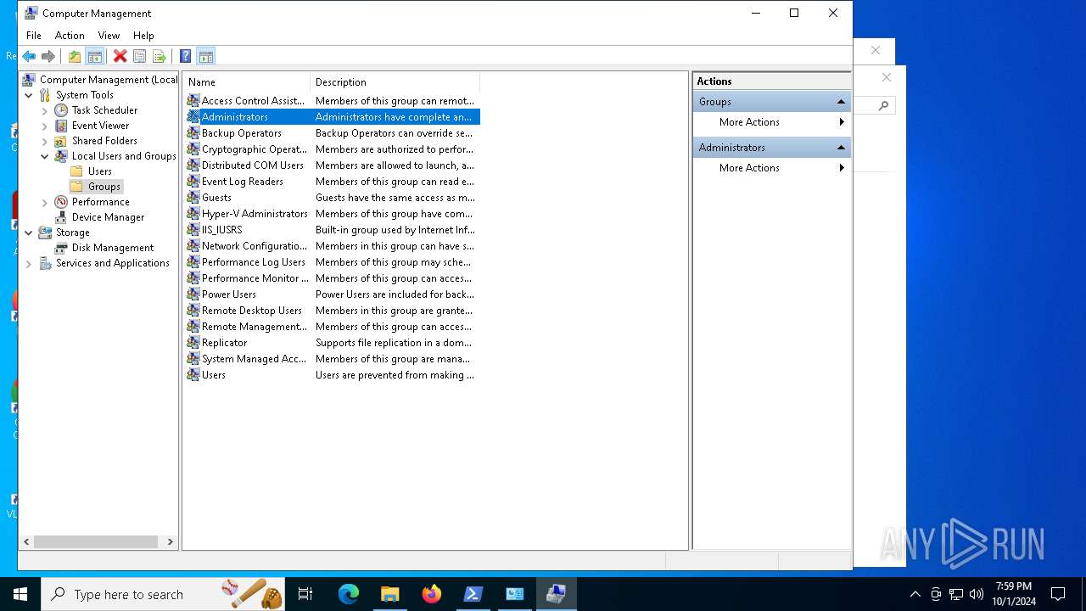Select Task Scheduler in the tree

pyautogui.click(x=104, y=110)
